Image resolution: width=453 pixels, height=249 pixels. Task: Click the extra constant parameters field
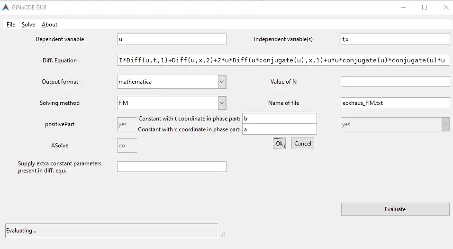coord(172,166)
